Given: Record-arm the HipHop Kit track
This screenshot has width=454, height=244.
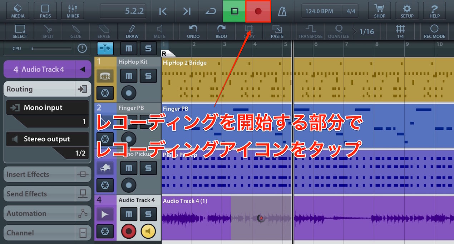Looking at the screenshot, I should coord(129,93).
